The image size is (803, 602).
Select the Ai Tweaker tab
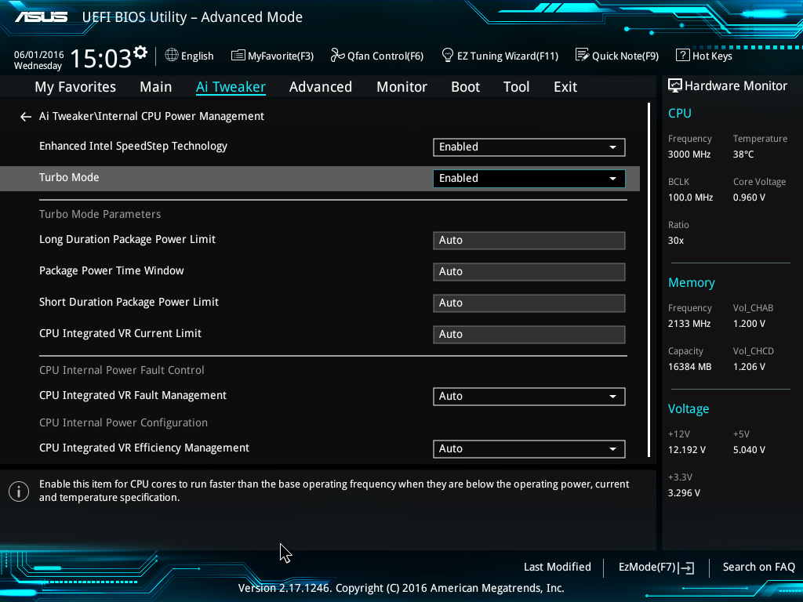(x=231, y=87)
